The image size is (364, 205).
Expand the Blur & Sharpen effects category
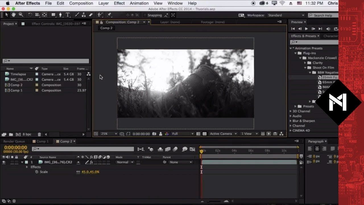291,121
